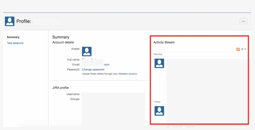Click the user avatar under Monday
The height and width of the screenshot is (130, 255).
[x=160, y=63]
